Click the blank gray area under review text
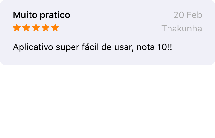 [x=107, y=58]
